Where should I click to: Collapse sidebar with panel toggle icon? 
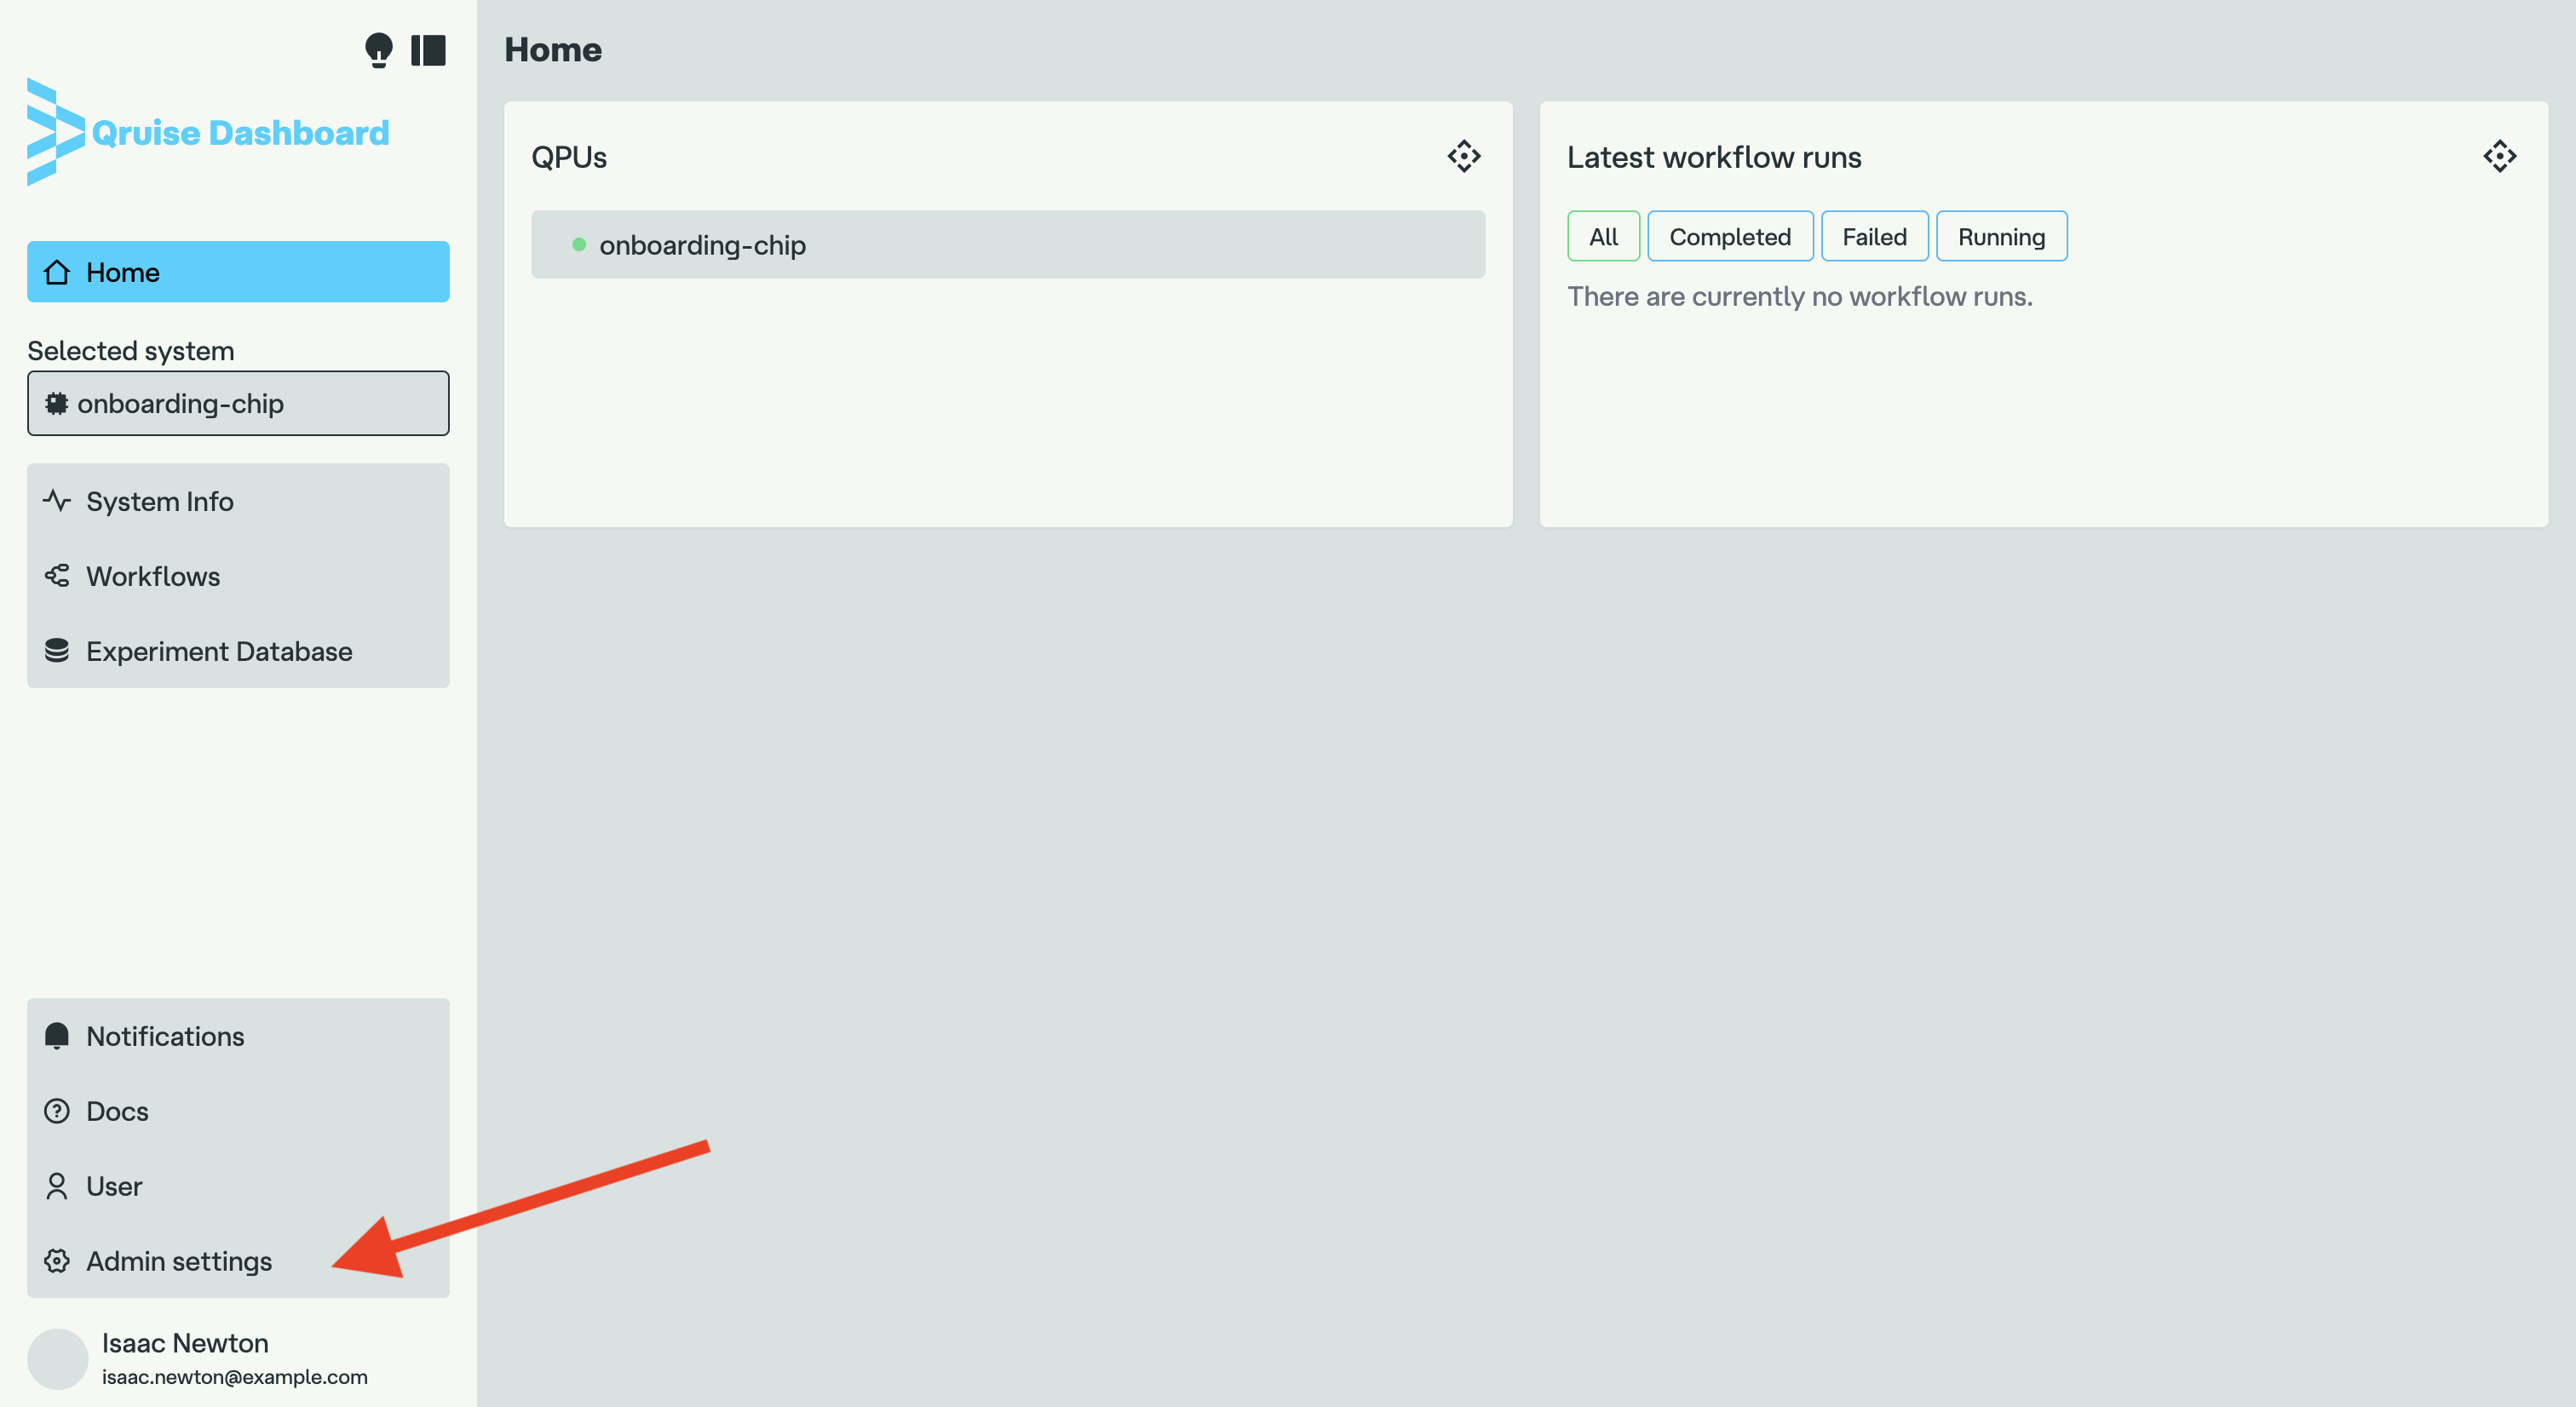coord(428,49)
